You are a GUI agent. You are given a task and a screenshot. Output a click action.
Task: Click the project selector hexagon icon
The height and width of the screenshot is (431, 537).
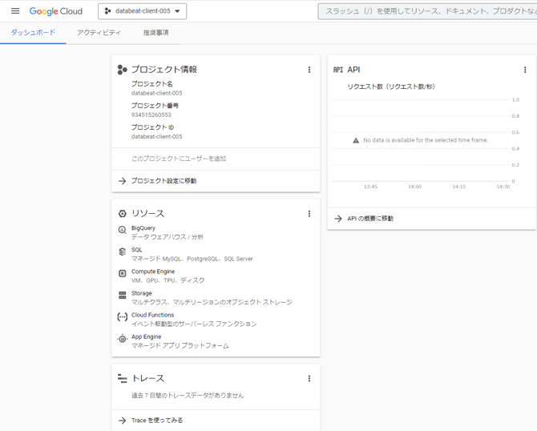point(108,11)
